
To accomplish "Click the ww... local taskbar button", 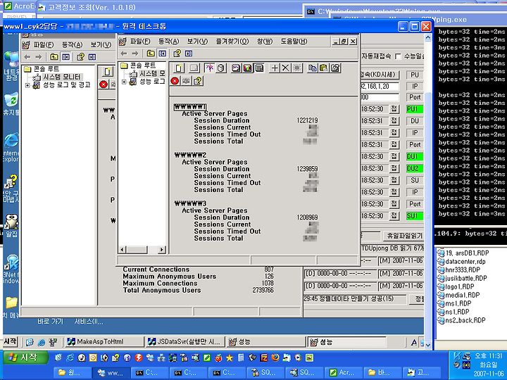I will coord(111,372).
